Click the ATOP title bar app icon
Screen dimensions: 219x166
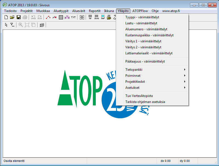tap(5, 5)
